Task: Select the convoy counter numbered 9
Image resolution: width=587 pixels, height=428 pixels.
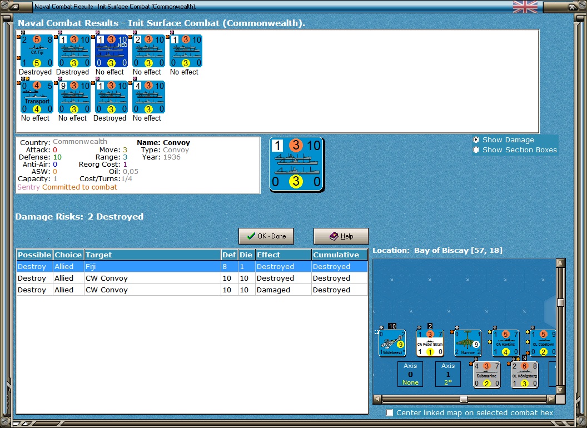Action: point(74,97)
